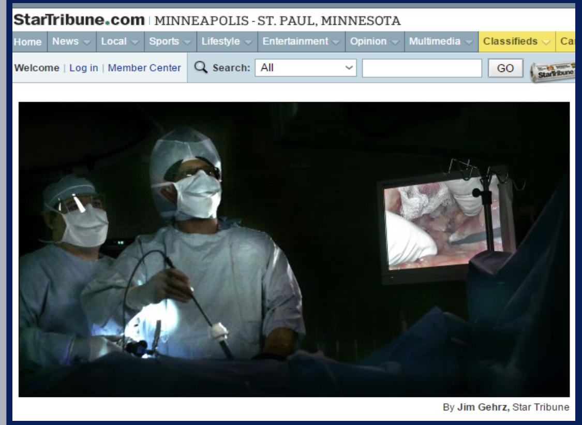
Task: Expand the News dropdown arrow
Action: click(87, 42)
